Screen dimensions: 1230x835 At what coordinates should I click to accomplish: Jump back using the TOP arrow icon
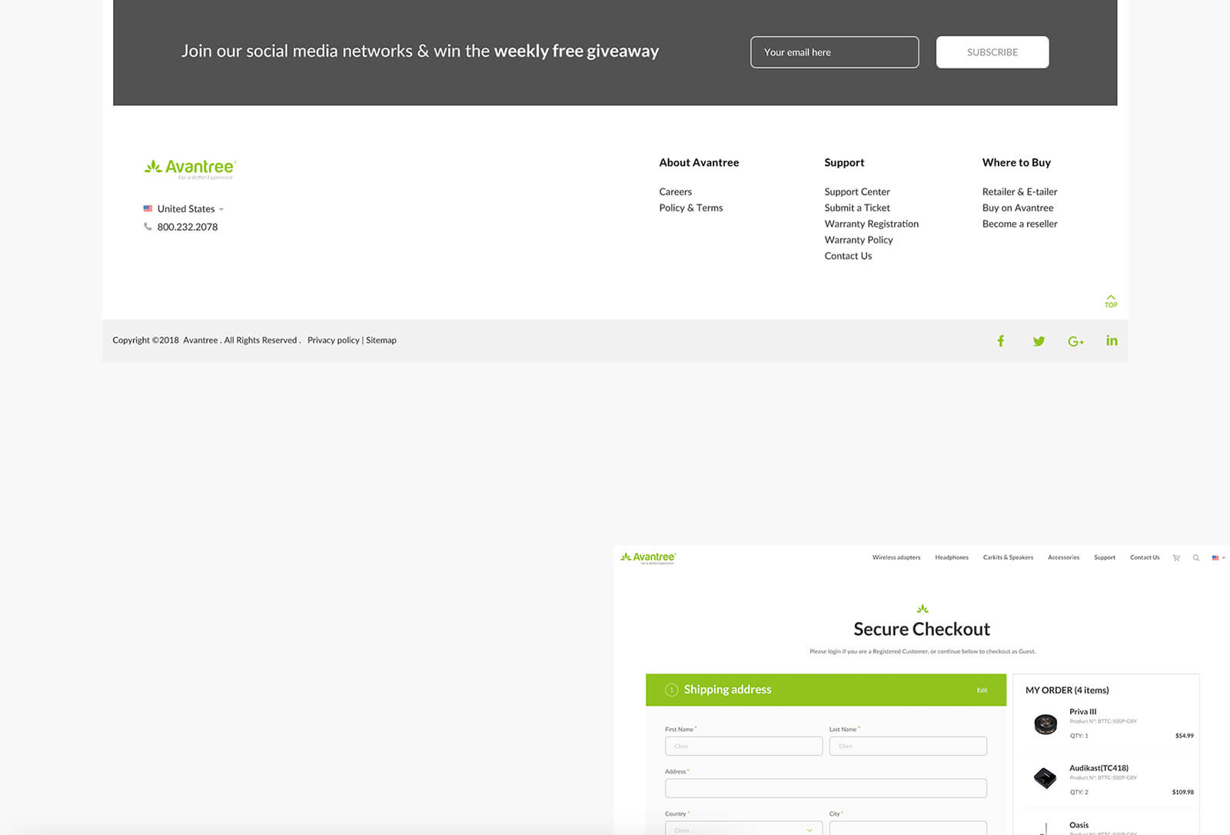[x=1111, y=301]
